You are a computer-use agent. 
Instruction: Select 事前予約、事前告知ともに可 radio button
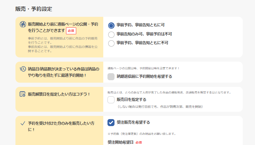point(111,25)
